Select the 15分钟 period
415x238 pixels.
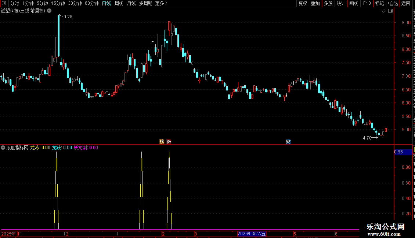[58, 3]
